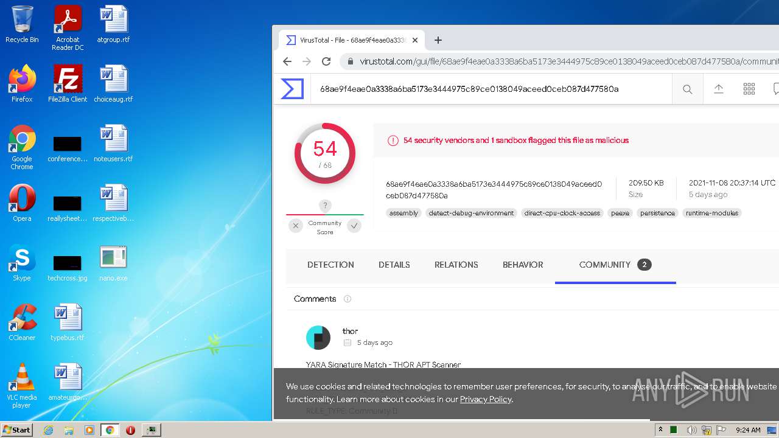Click the 'direct-cpu-clock-access' tag
This screenshot has height=438, width=779.
[562, 213]
